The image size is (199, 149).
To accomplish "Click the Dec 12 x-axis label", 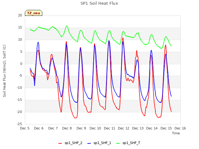I will coord(124,128).
